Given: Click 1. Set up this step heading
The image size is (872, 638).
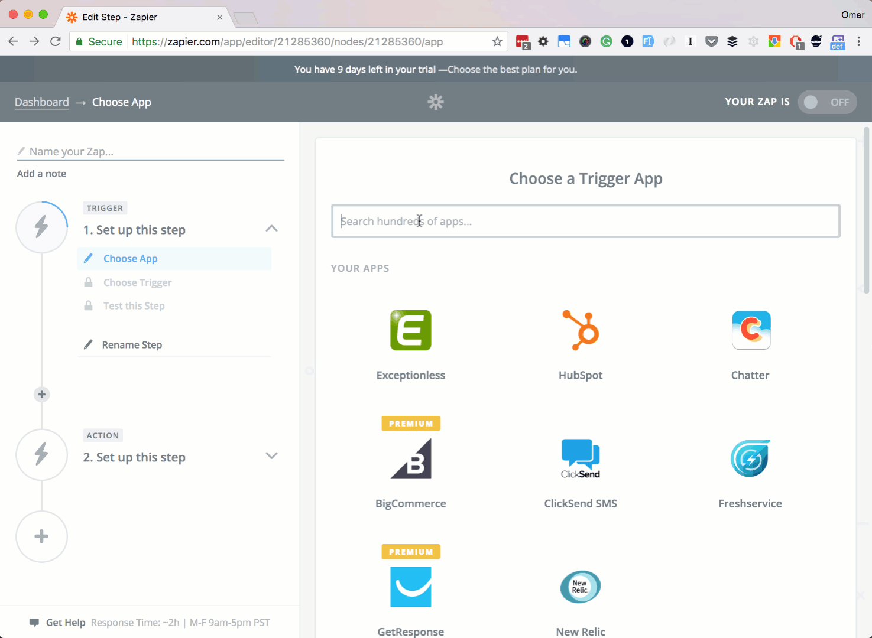Looking at the screenshot, I should pos(134,230).
